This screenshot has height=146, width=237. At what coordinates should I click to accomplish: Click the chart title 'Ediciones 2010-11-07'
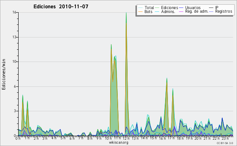coord(61,7)
